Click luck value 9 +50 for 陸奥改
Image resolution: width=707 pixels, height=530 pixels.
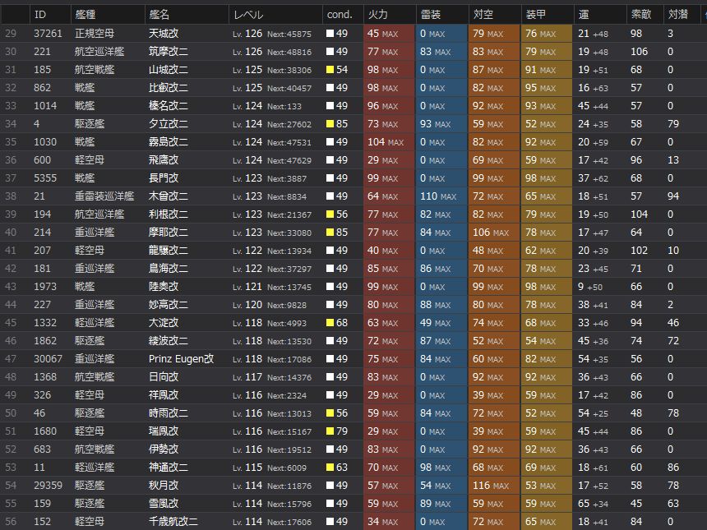590,286
